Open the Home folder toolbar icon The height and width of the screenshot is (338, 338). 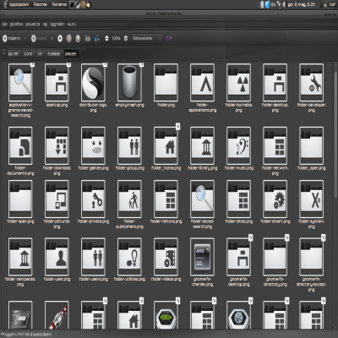88,38
